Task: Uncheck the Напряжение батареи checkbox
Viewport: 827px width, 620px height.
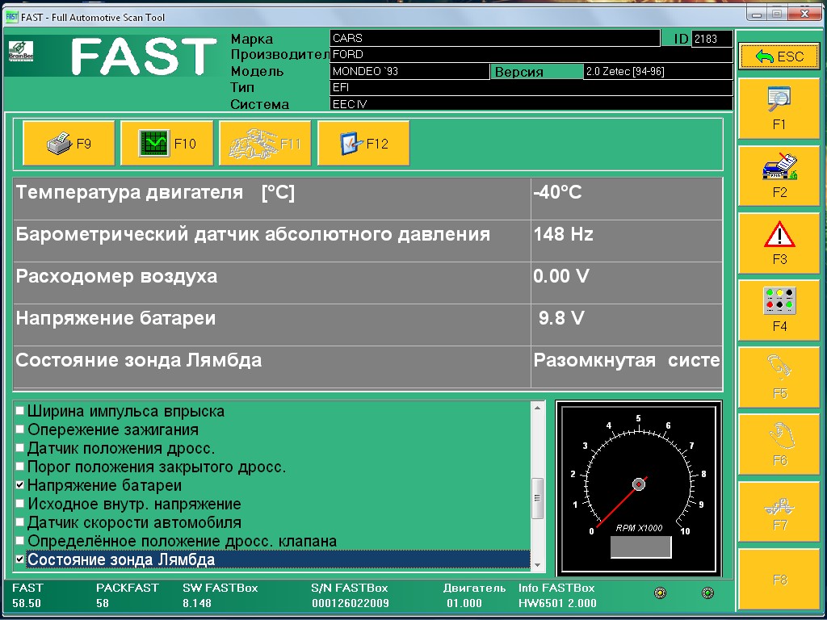Action: click(20, 485)
